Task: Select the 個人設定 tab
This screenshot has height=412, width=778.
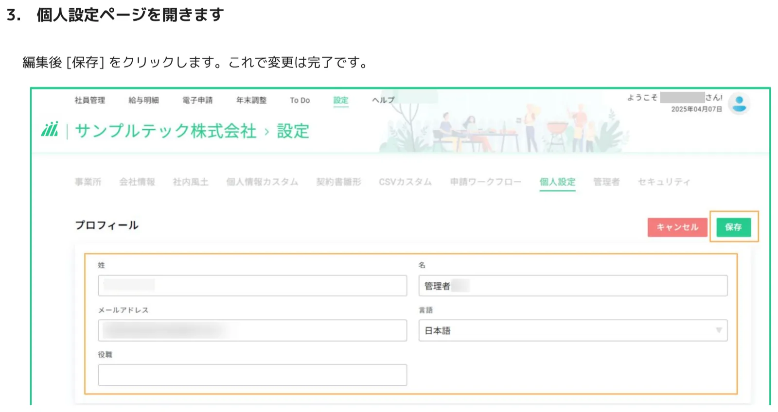Action: [557, 182]
